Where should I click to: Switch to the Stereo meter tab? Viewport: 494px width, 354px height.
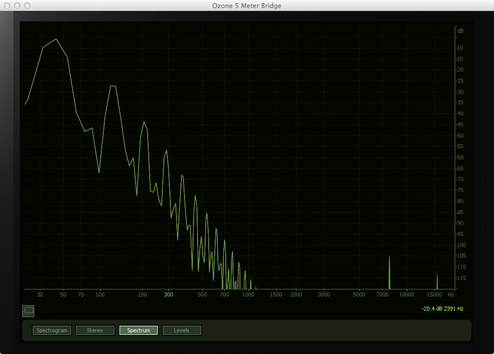coord(95,330)
